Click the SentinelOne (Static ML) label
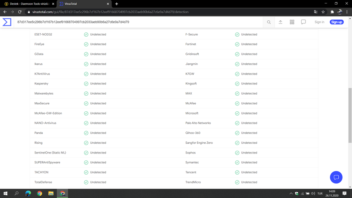Viewport: 352px width, 198px height. (50, 153)
